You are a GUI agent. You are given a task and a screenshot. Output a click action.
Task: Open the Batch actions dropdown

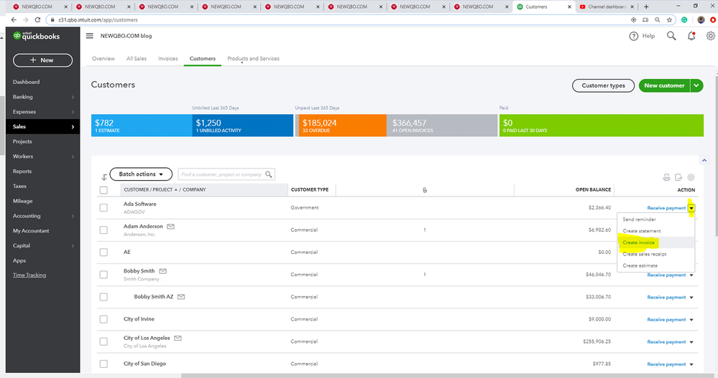click(x=141, y=174)
